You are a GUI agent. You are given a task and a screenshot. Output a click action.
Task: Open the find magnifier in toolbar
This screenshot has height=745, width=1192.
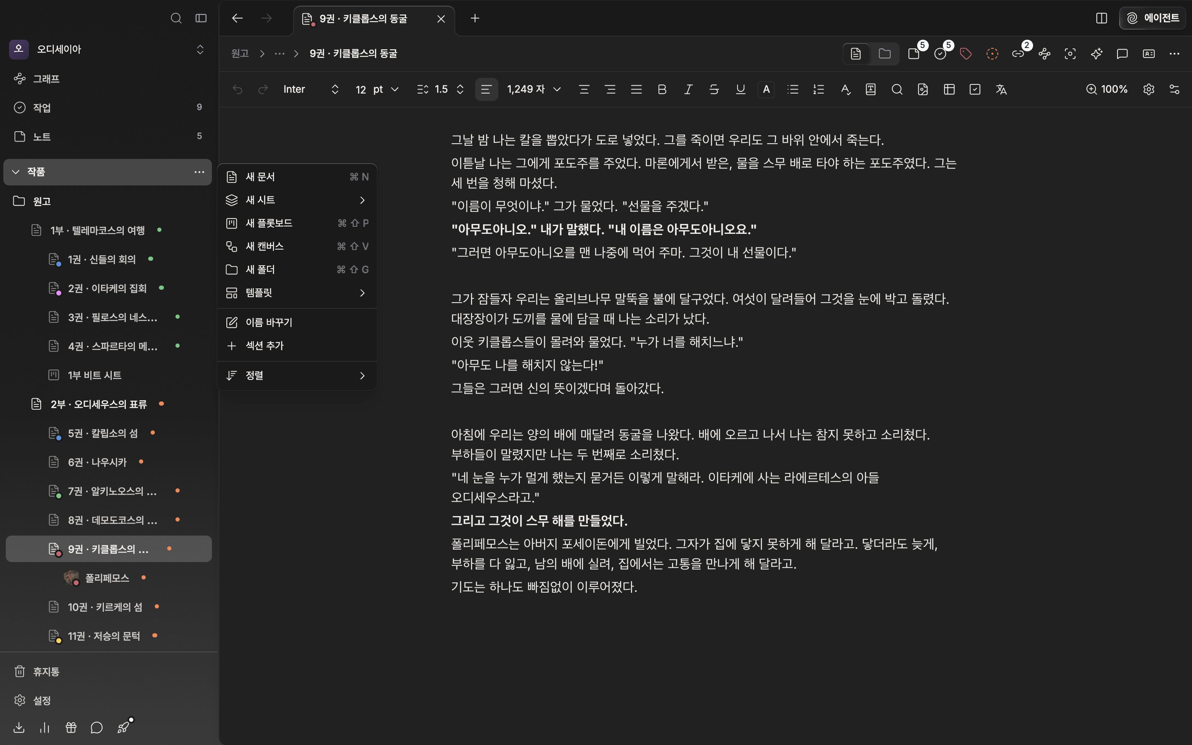pos(897,89)
